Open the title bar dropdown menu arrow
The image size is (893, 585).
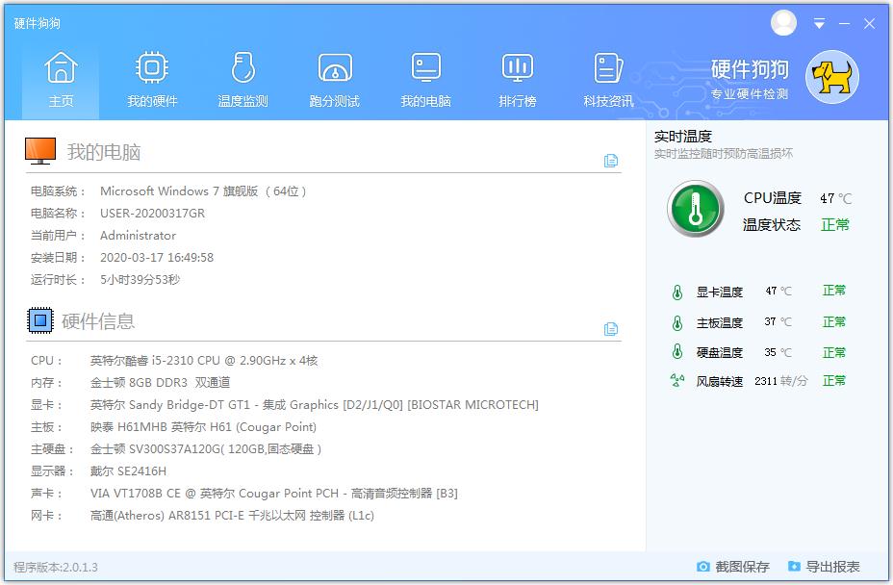point(819,23)
